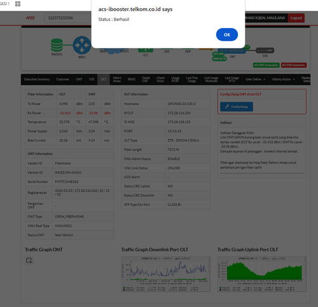Screen dimensions: 318x307
Task: Click the apps grid icon in browser bar
Action: pyautogui.click(x=18, y=4)
